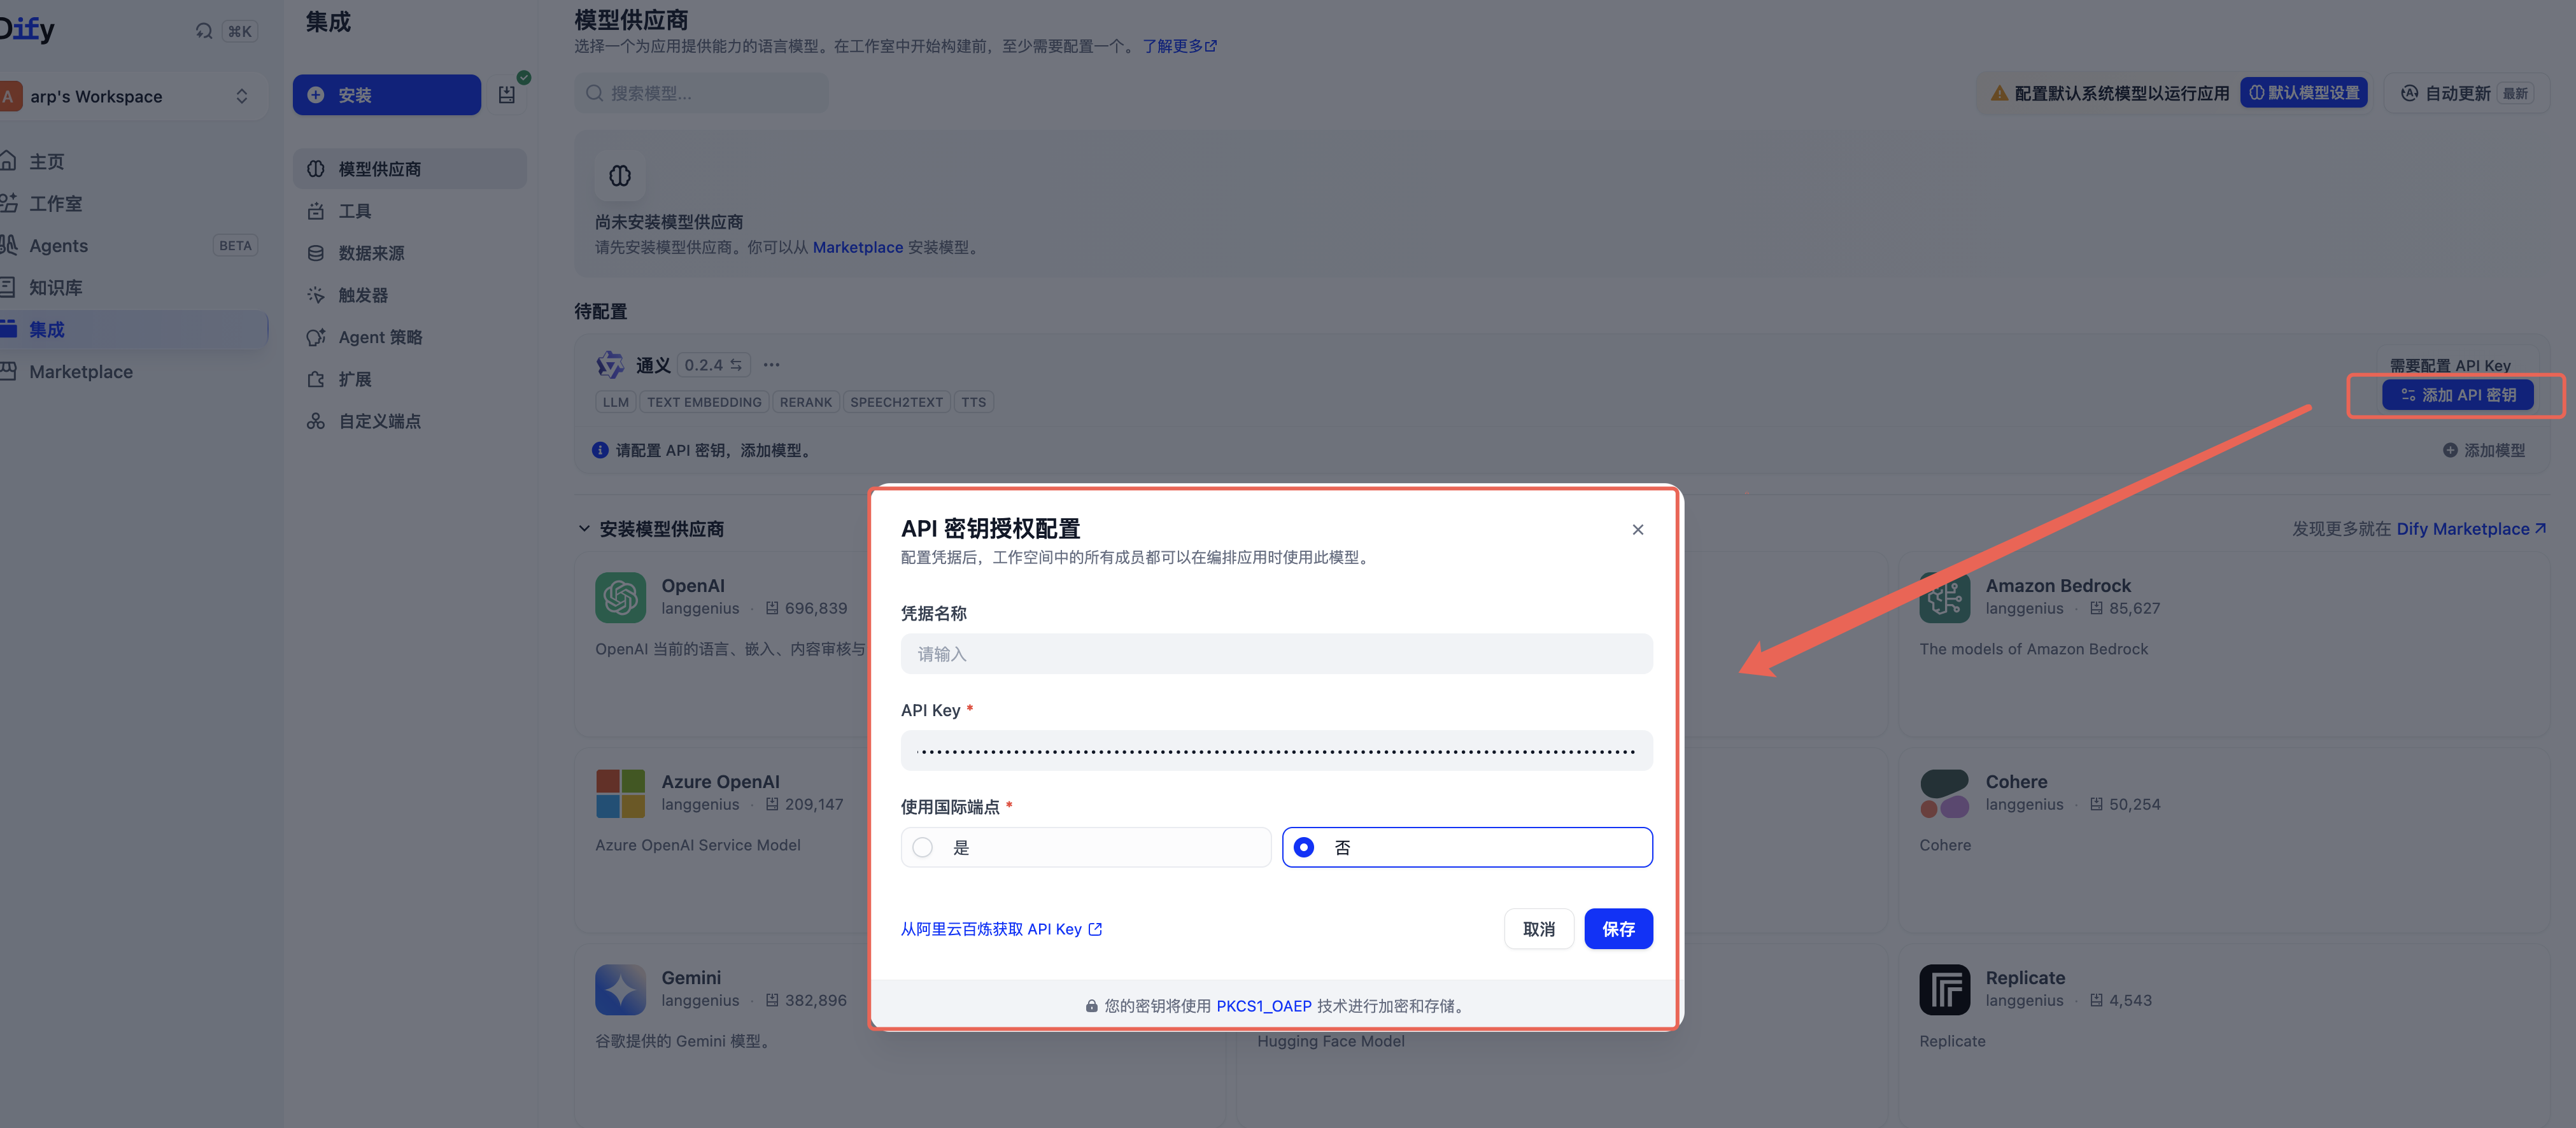Click the Replicate provider icon
The height and width of the screenshot is (1128, 2576).
1944,989
